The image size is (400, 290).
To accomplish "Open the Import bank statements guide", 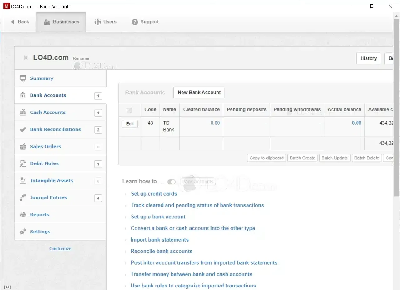I will pyautogui.click(x=160, y=239).
